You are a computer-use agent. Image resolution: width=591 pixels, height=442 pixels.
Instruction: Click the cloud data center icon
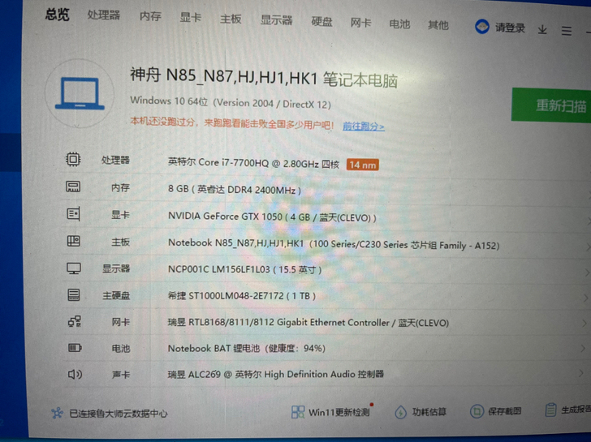tap(58, 413)
